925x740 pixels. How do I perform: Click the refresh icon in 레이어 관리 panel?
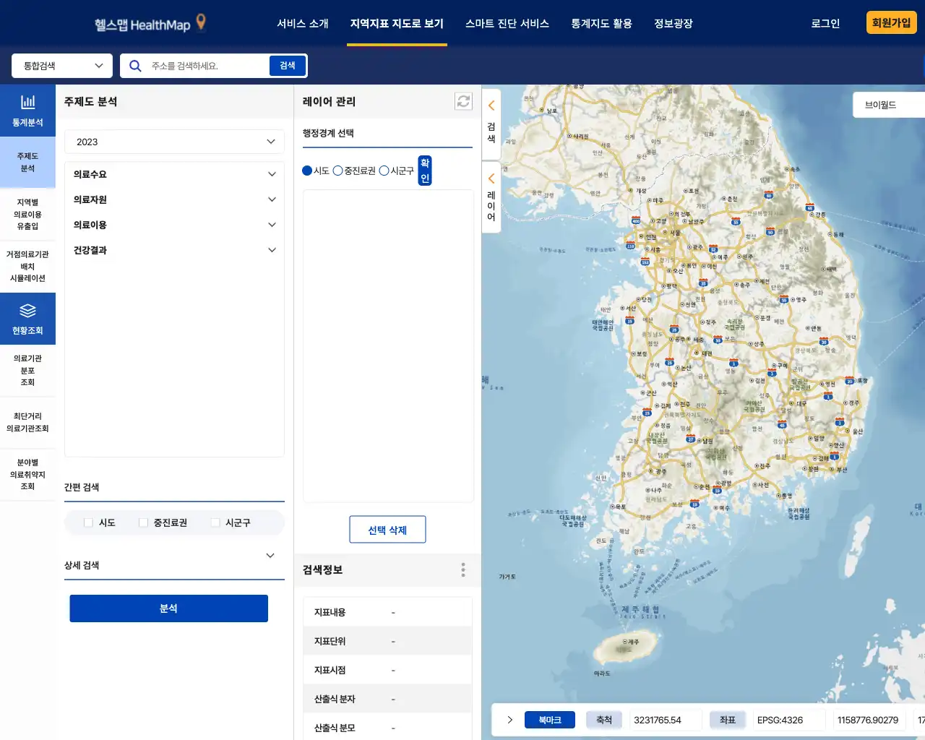click(463, 101)
